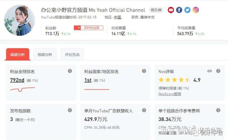Click the Nox score 4.9
Viewport: 228px width, 140px height.
(197, 80)
